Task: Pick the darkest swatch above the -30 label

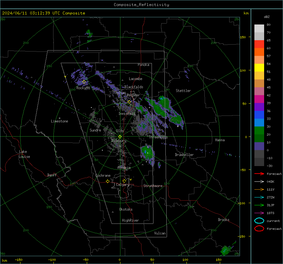Action: (x=259, y=162)
